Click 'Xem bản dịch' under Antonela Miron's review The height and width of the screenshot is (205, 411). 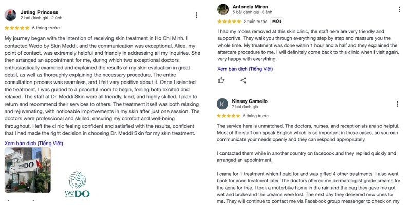pyautogui.click(x=245, y=69)
